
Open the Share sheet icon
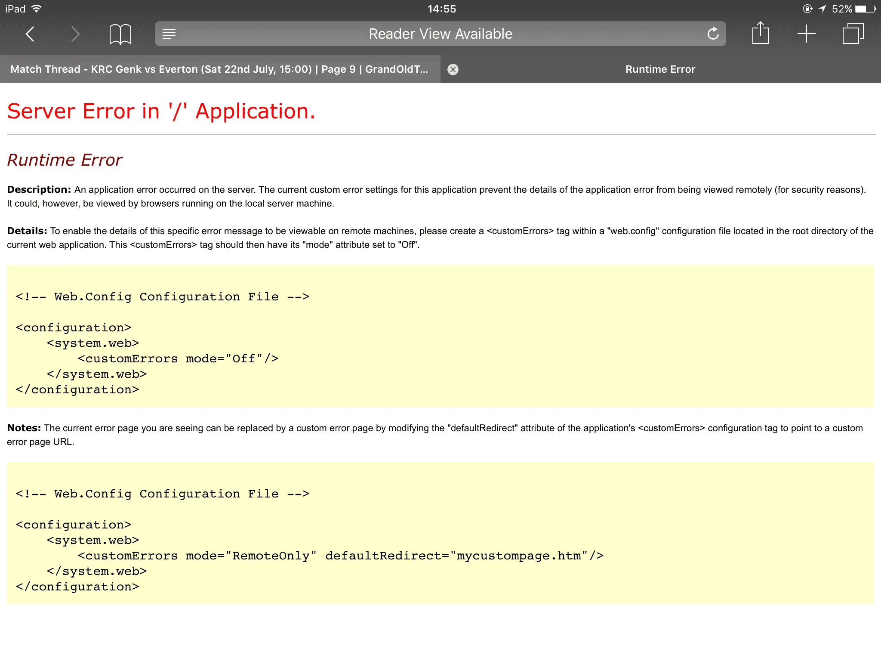coord(761,33)
